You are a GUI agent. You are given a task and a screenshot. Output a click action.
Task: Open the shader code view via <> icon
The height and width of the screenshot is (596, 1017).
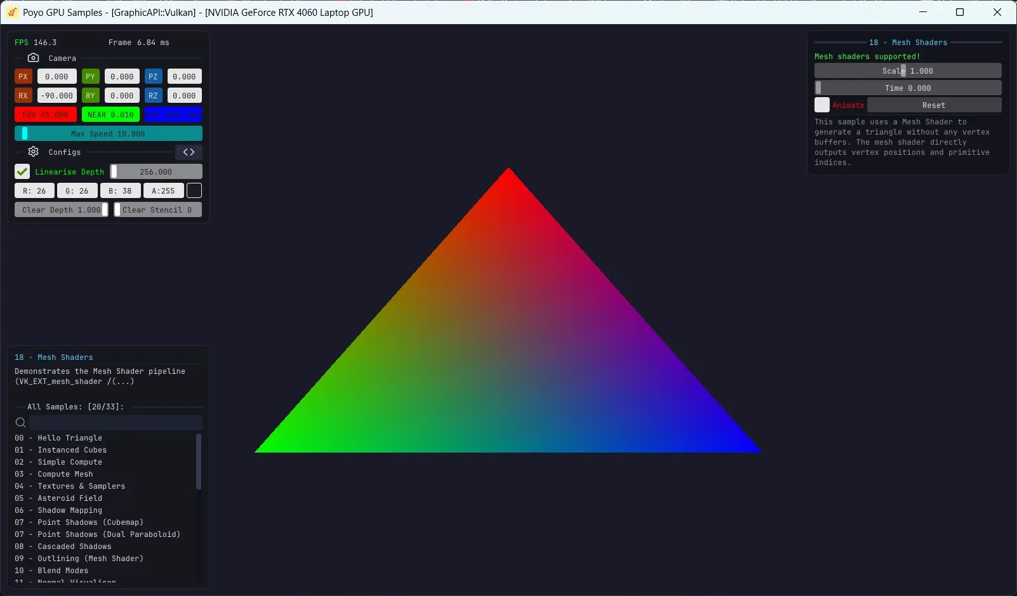[x=189, y=152]
